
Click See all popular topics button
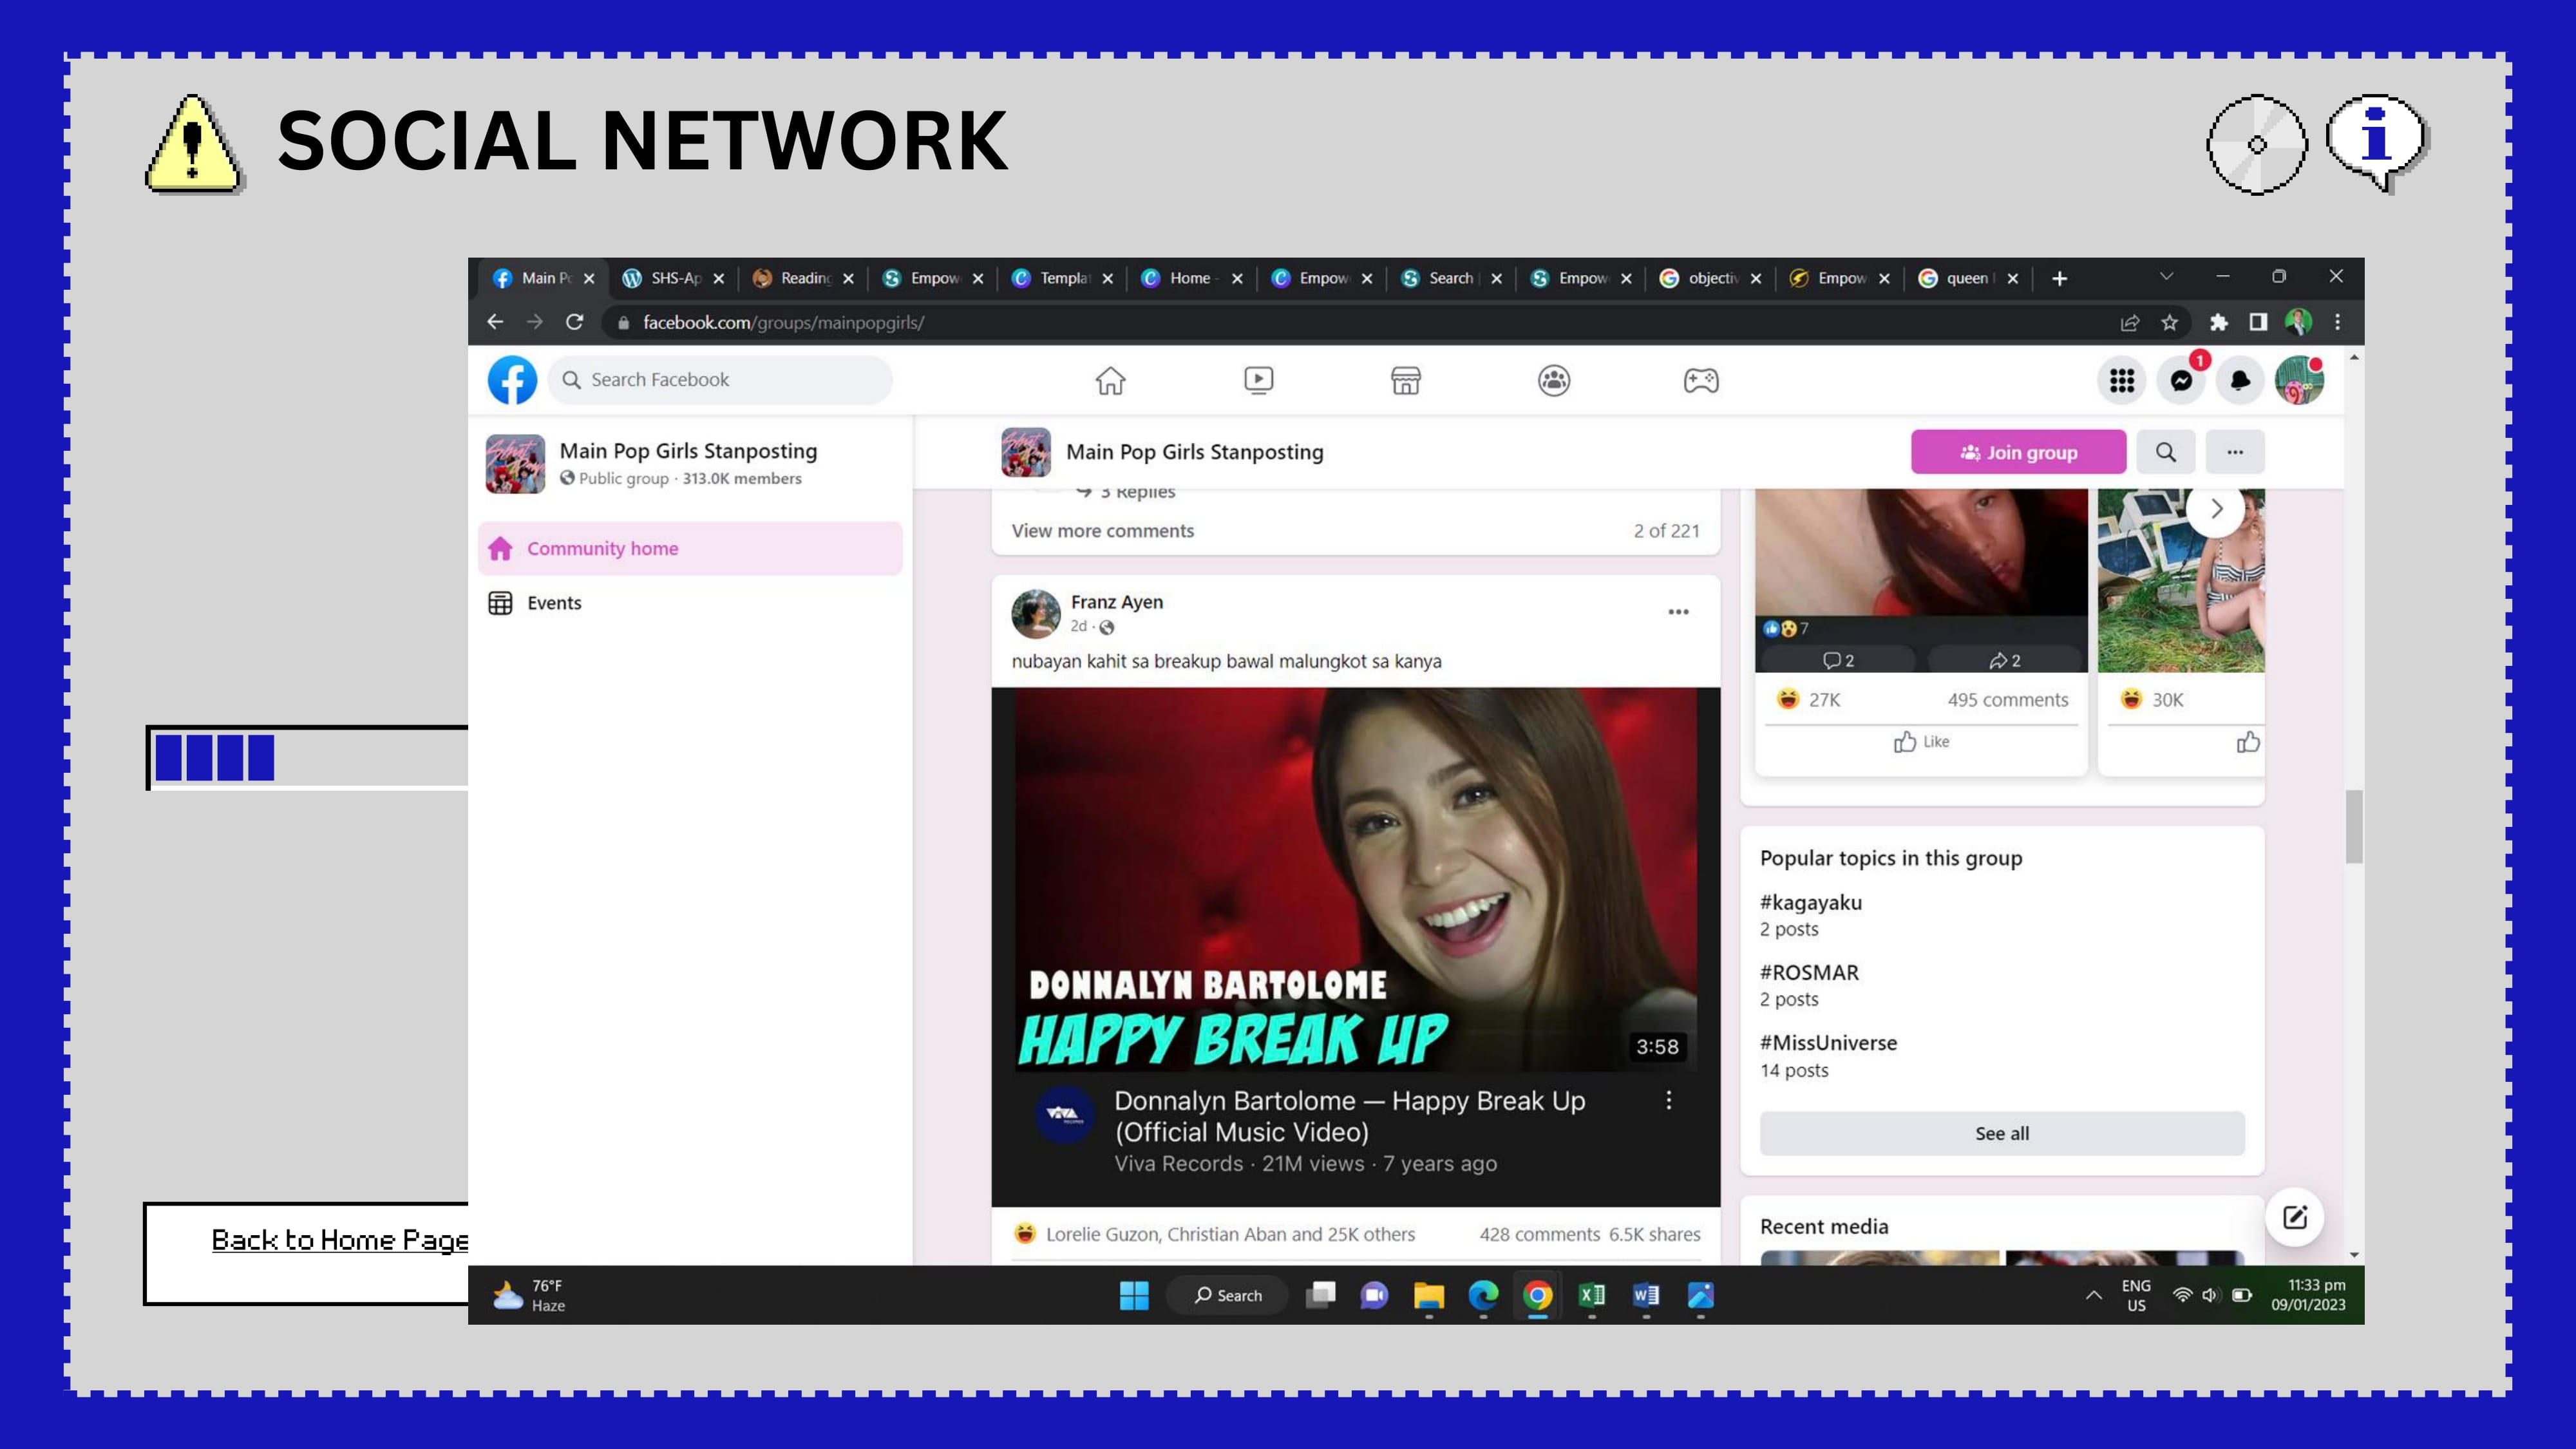(2002, 1133)
